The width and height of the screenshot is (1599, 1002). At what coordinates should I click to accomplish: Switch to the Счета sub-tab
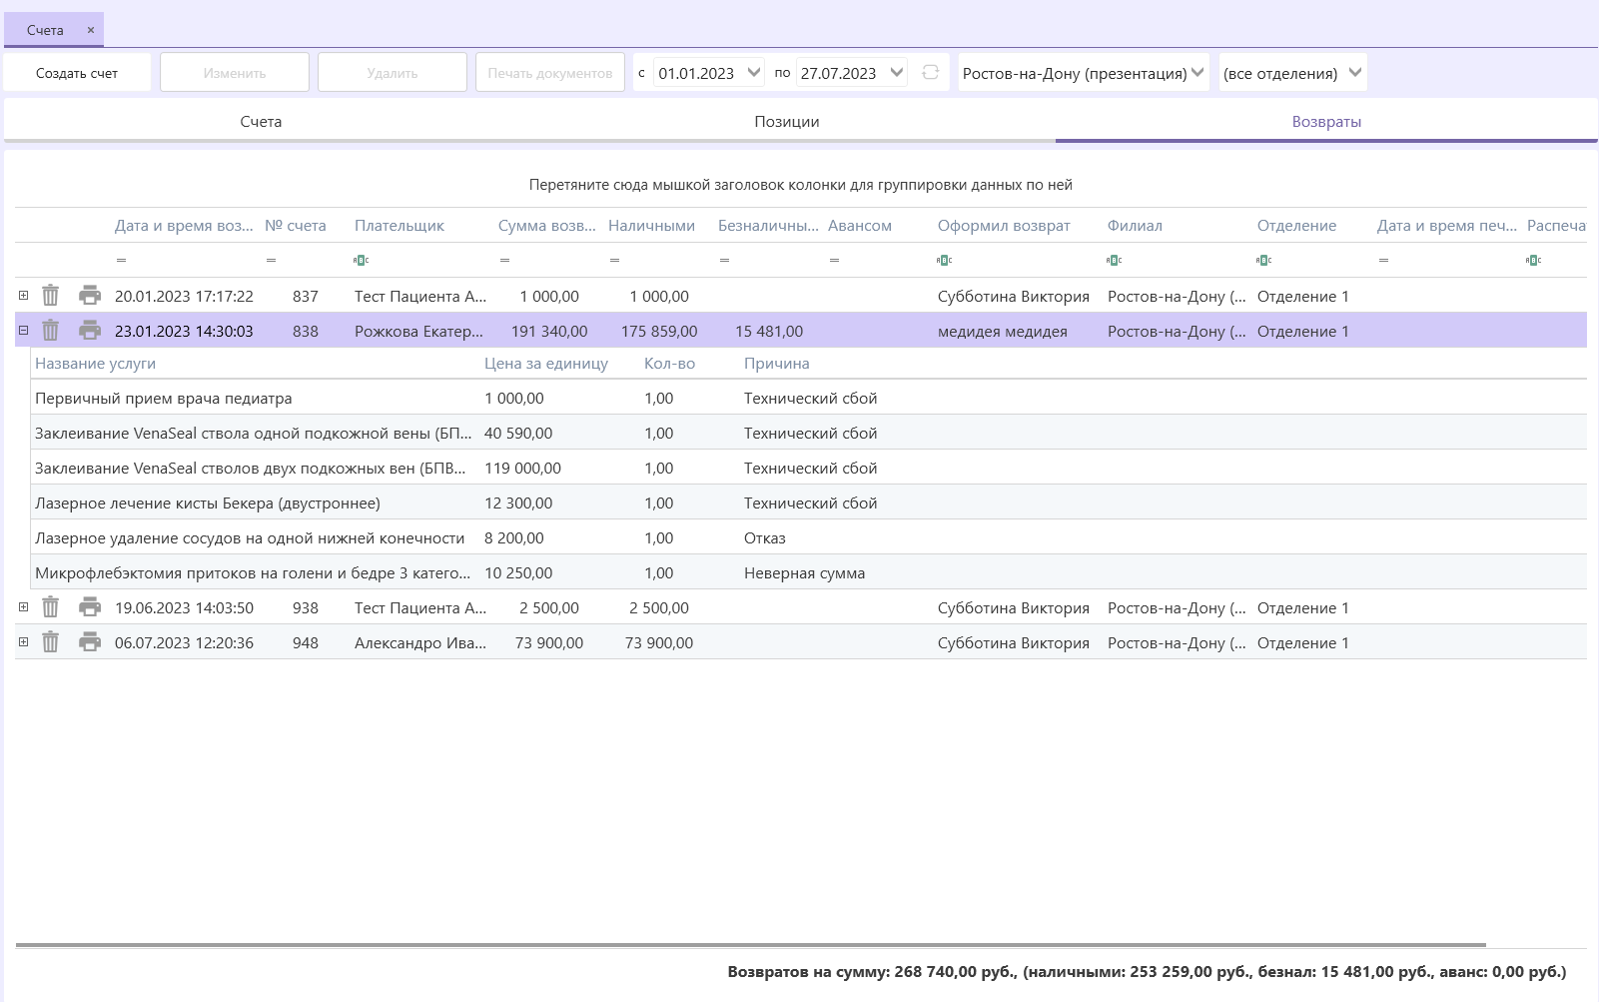click(x=261, y=121)
